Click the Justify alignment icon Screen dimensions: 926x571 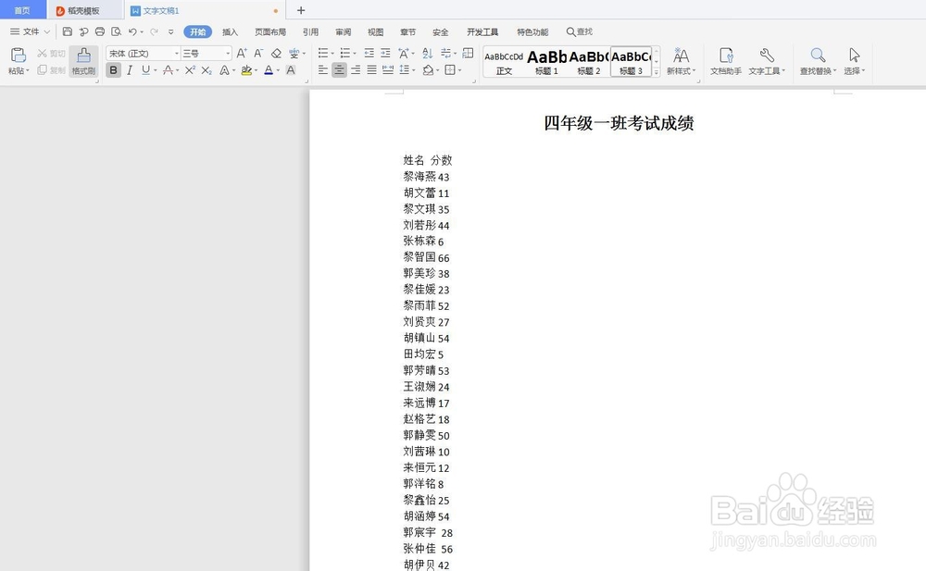tap(371, 70)
